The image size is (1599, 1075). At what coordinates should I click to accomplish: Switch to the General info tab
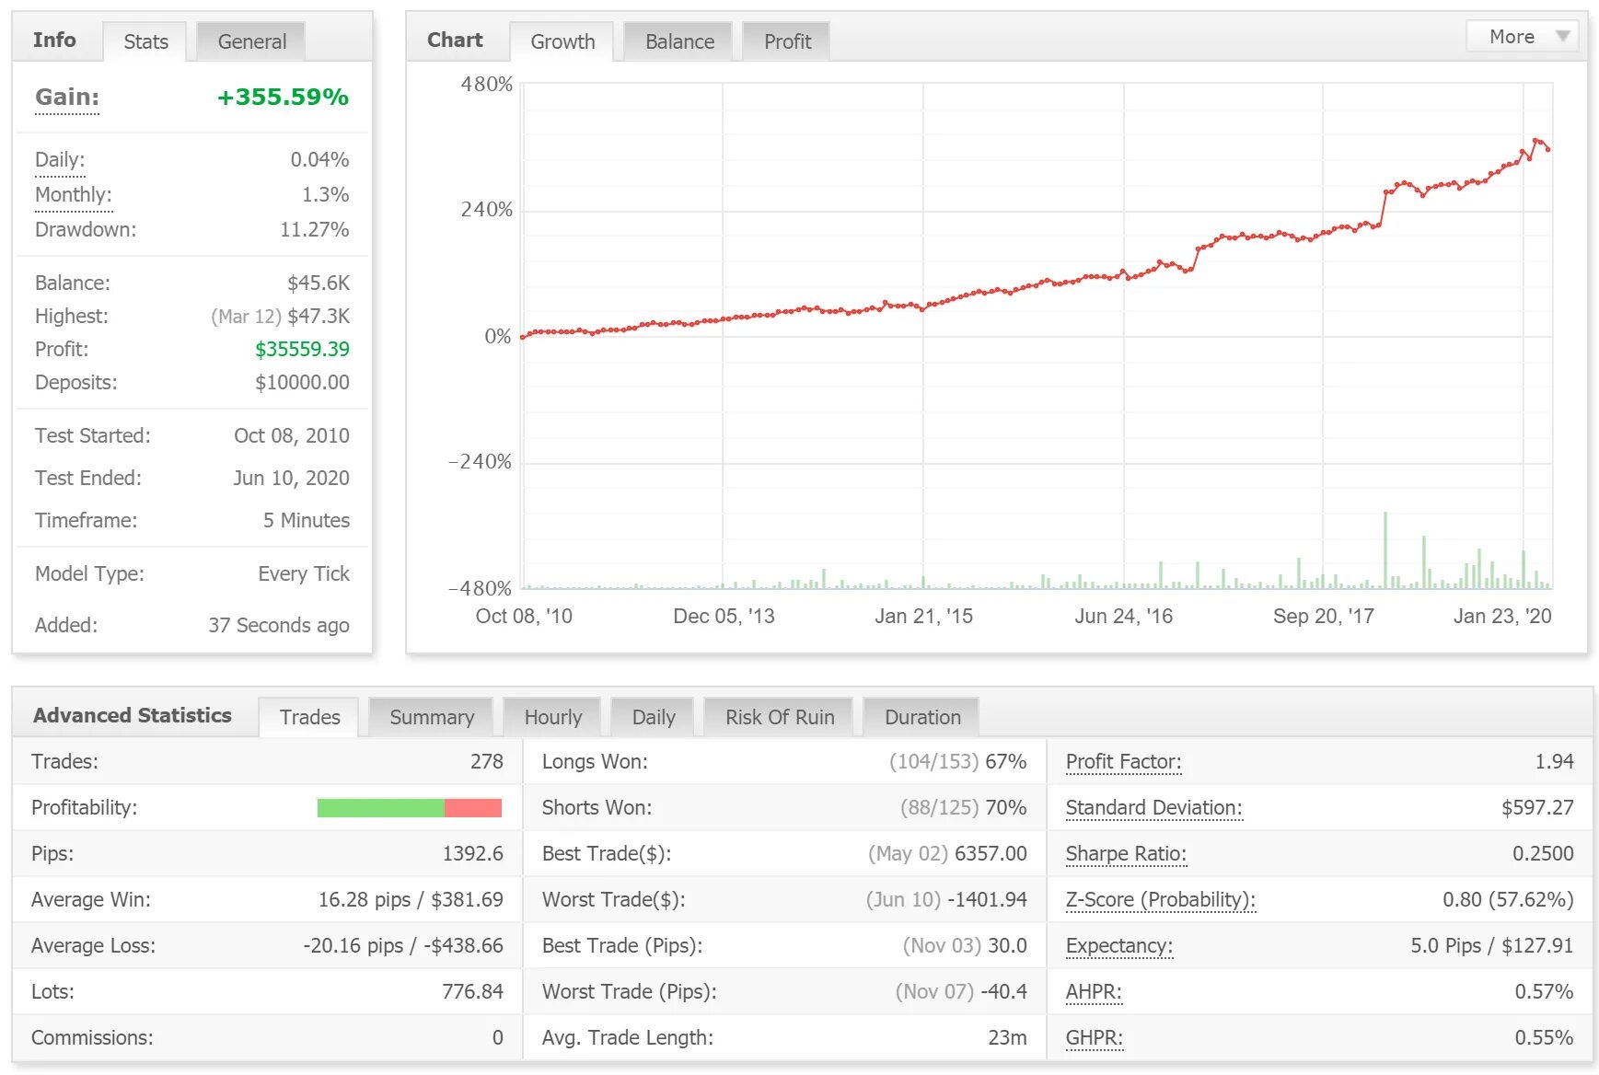point(251,41)
